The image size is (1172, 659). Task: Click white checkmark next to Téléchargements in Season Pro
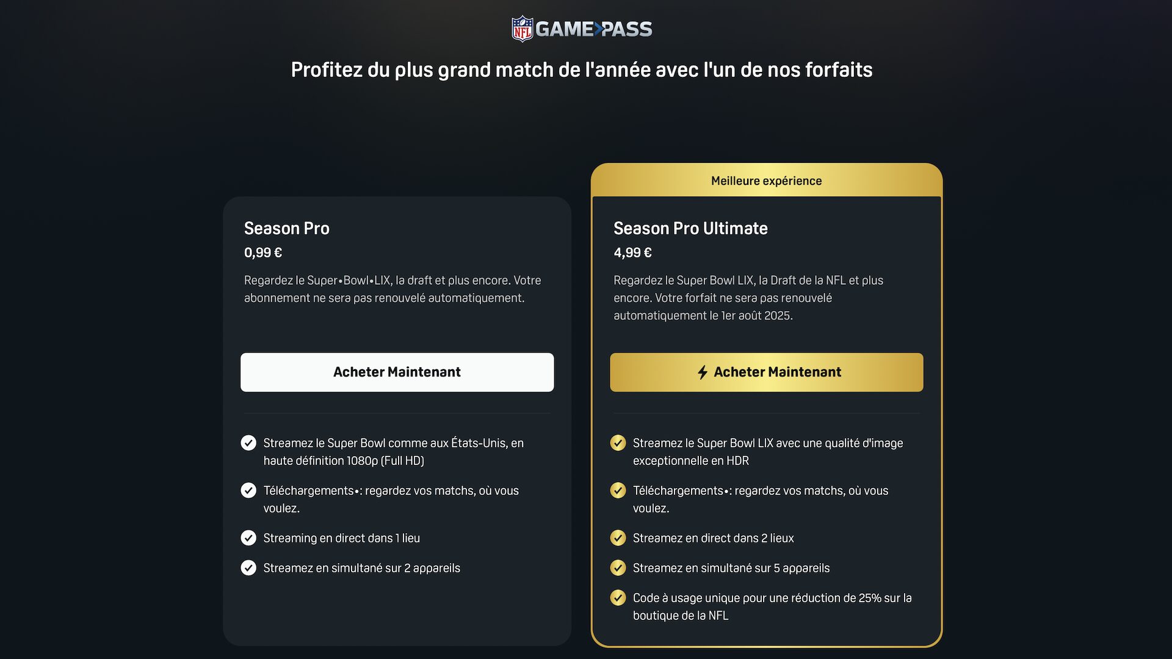point(248,491)
